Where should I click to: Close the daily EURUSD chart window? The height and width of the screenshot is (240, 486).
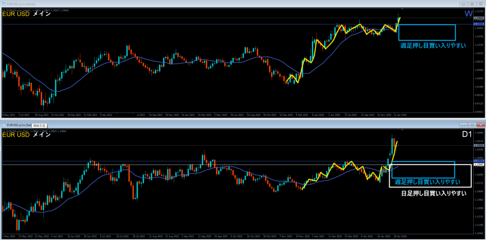click(480, 125)
